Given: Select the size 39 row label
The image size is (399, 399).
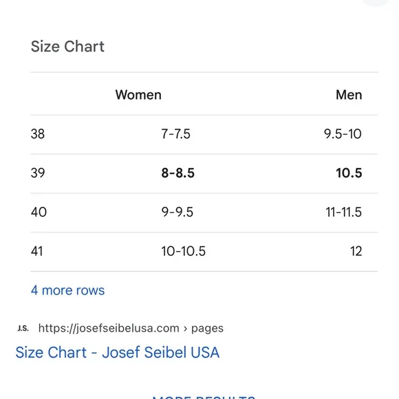Looking at the screenshot, I should point(38,173).
